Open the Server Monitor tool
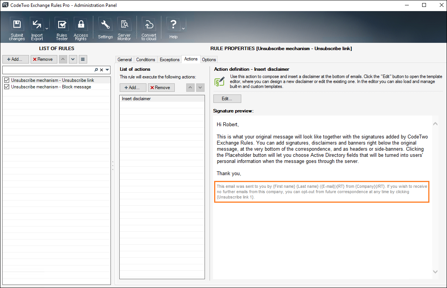This screenshot has width=447, height=288. click(x=124, y=29)
